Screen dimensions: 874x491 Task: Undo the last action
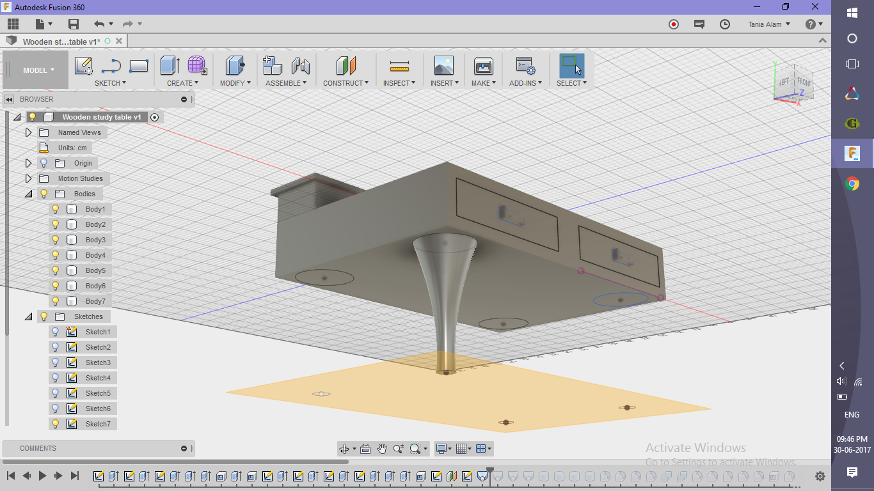99,24
